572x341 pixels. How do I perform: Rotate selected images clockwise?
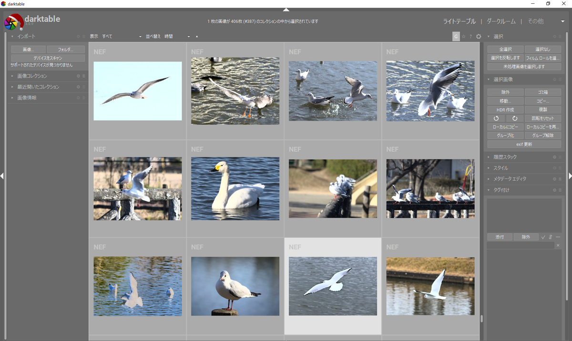[514, 118]
